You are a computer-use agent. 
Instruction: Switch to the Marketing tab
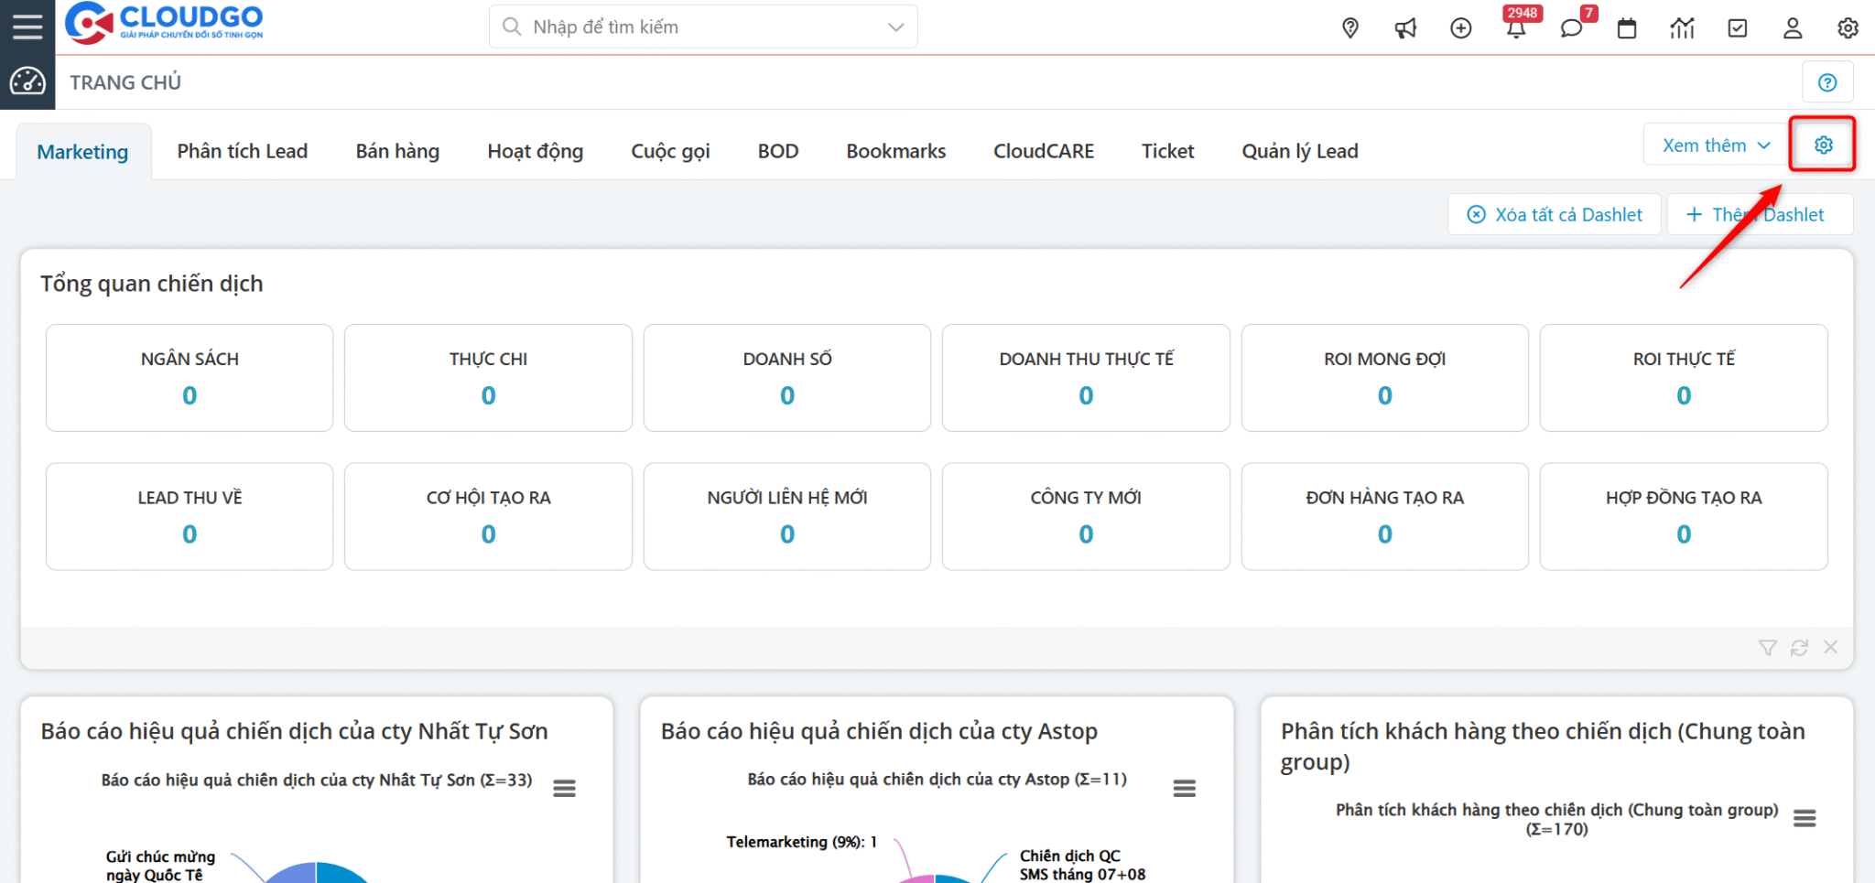click(x=82, y=152)
